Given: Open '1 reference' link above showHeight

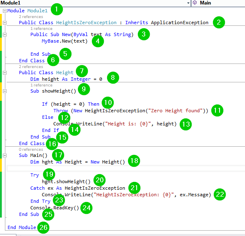Looking at the screenshot, I should point(41,85).
